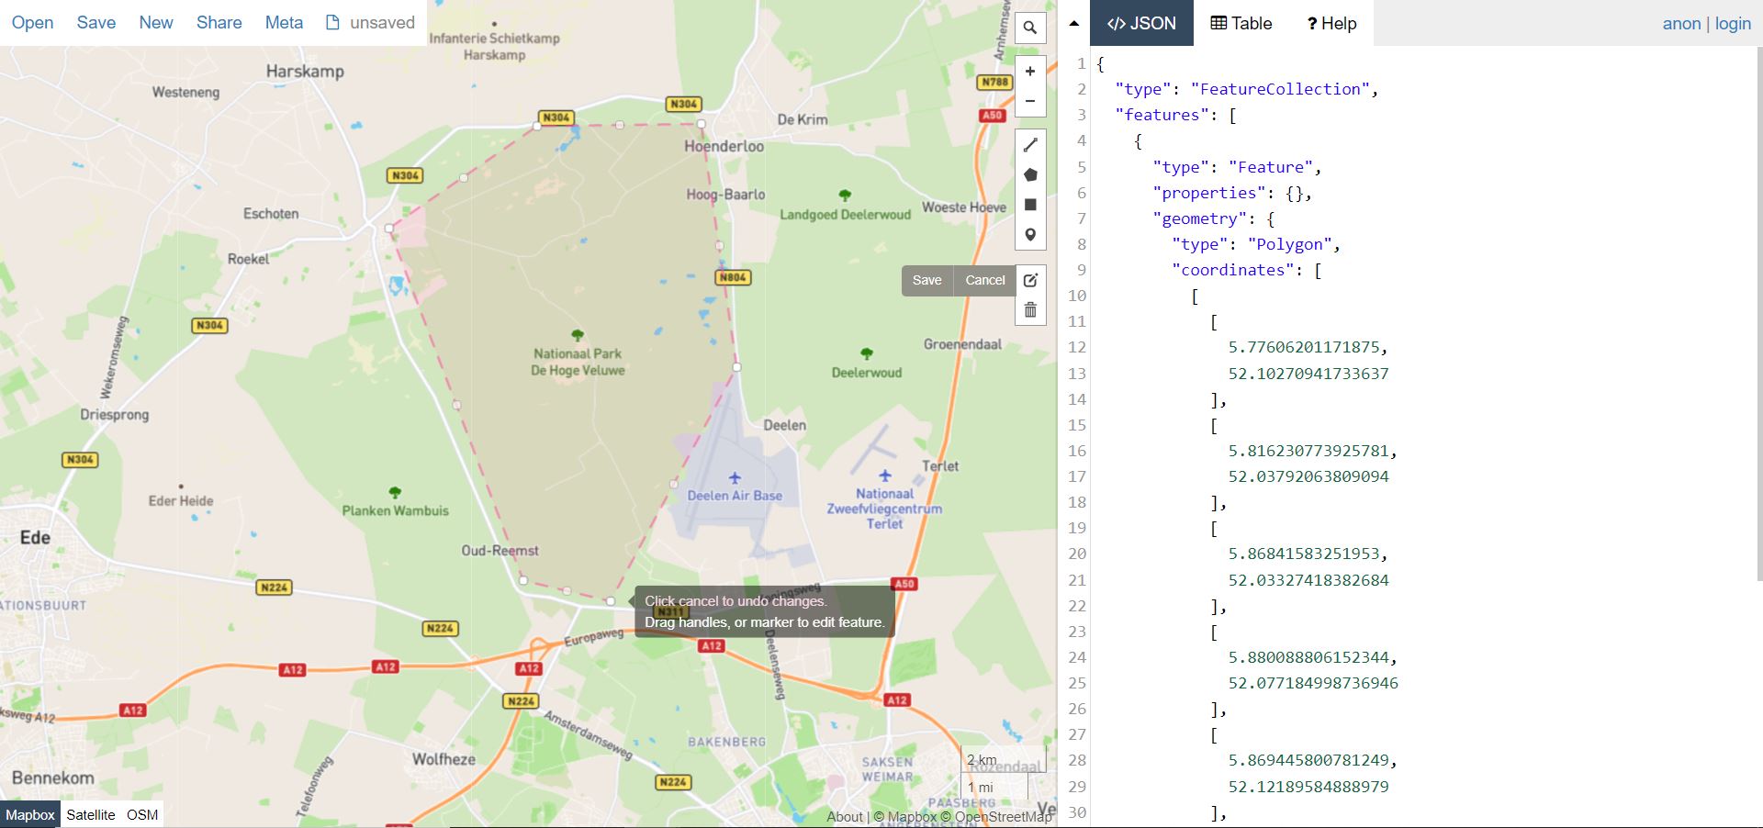The height and width of the screenshot is (828, 1763).
Task: Click the Harskamp town label
Action: 305,71
